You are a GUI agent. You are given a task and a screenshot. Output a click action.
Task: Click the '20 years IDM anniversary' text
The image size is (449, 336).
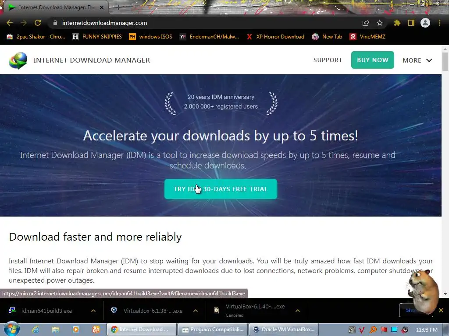pyautogui.click(x=221, y=97)
